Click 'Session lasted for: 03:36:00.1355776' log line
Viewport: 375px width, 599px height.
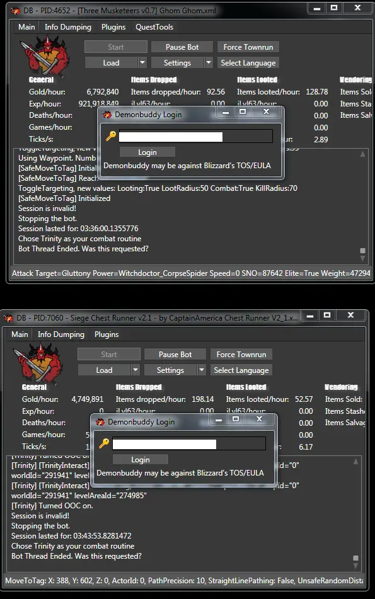click(x=78, y=229)
